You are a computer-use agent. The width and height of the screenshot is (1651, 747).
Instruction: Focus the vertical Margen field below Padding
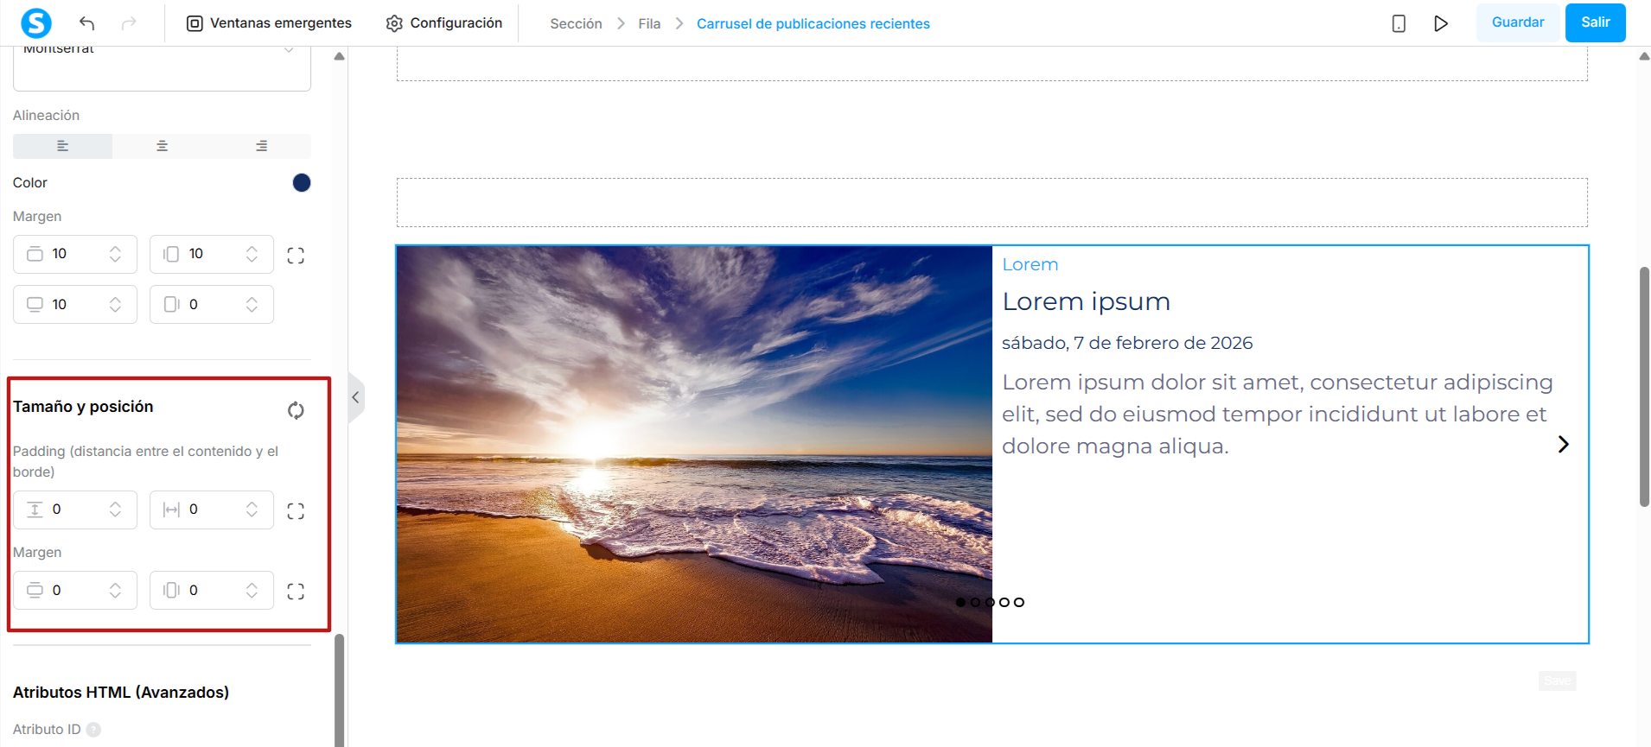pos(75,590)
